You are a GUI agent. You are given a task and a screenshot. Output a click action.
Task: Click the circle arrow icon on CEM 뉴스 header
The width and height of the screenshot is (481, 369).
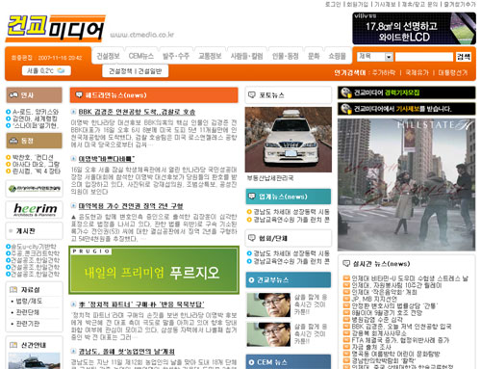pos(251,362)
